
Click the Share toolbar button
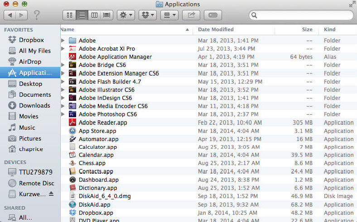point(191,15)
